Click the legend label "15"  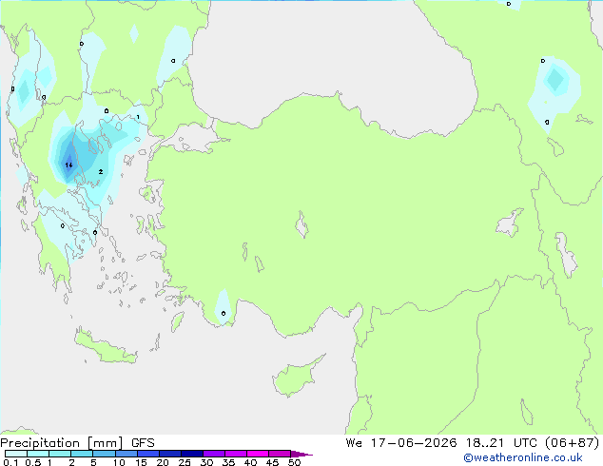(x=141, y=462)
